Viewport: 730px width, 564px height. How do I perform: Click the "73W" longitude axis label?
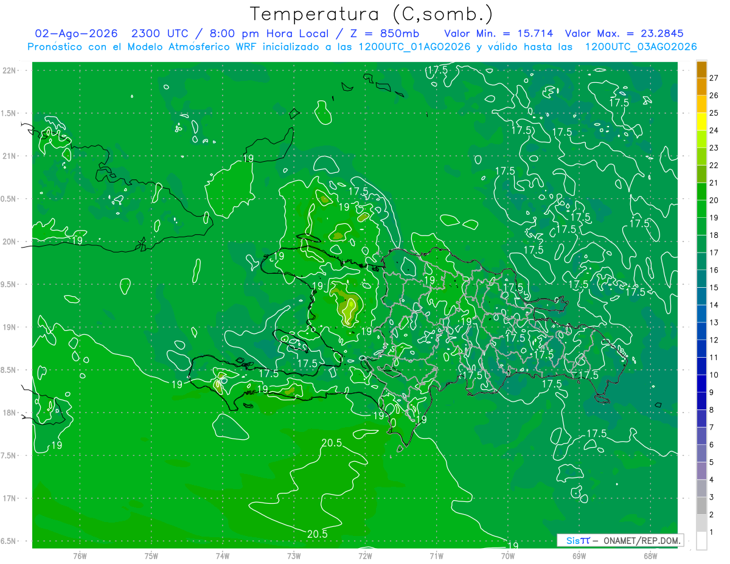pyautogui.click(x=294, y=555)
